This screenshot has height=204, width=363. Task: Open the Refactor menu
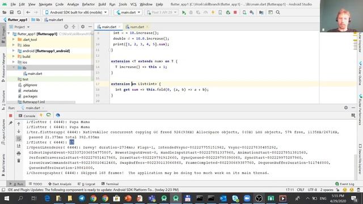click(x=88, y=4)
